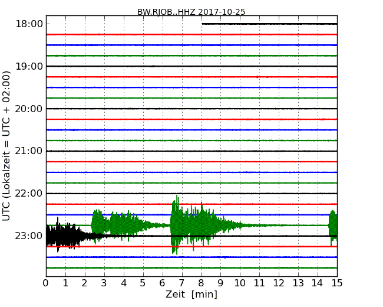383x307 pixels.
Task: Click the x-axis tick label 0
Action: 46,283
